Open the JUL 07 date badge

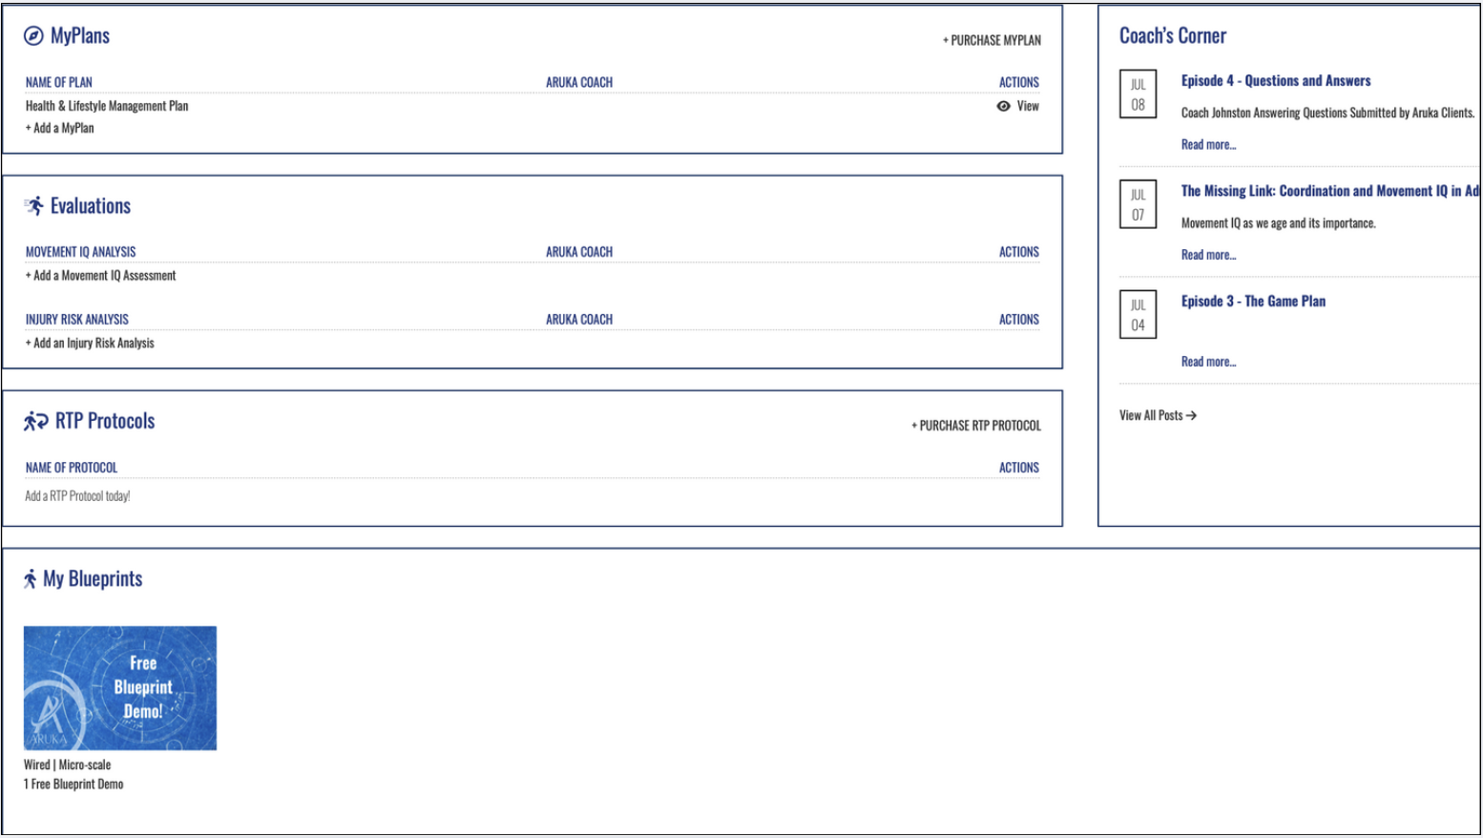click(1138, 204)
